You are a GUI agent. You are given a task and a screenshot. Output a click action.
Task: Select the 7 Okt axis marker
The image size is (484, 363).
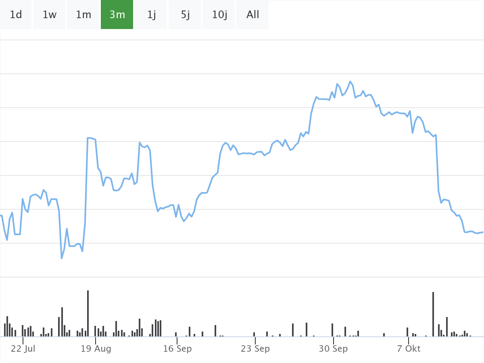409,349
